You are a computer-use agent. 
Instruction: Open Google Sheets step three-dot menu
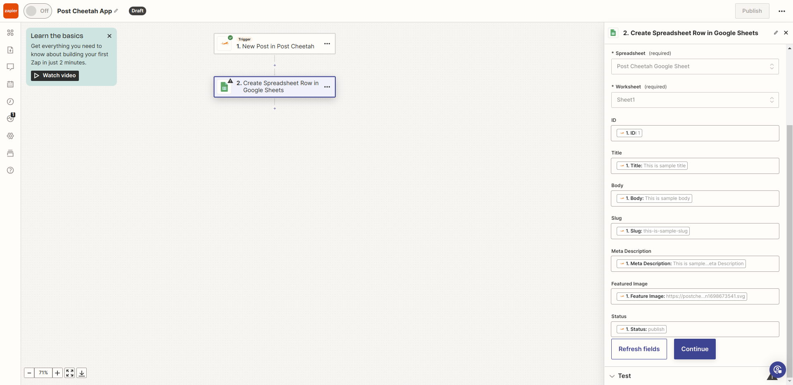[x=327, y=87]
